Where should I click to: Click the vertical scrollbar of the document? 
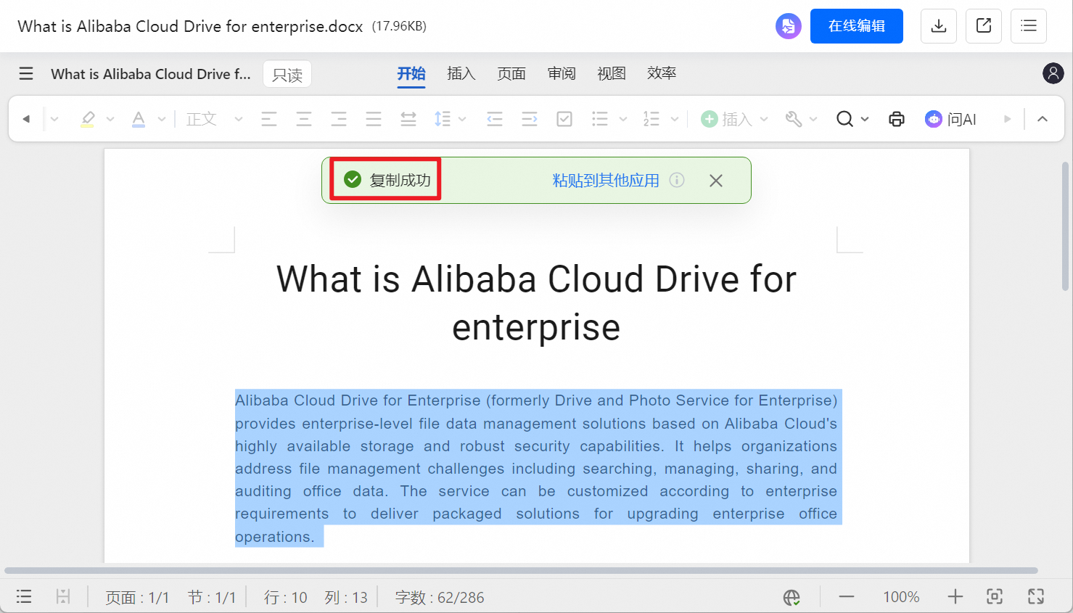tap(1065, 226)
